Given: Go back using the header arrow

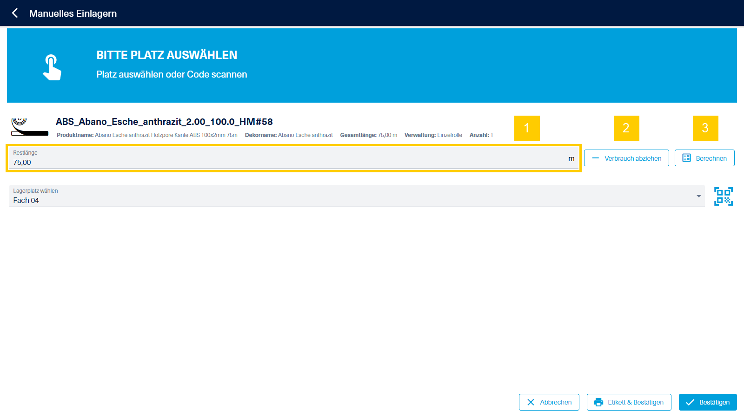Looking at the screenshot, I should tap(15, 13).
